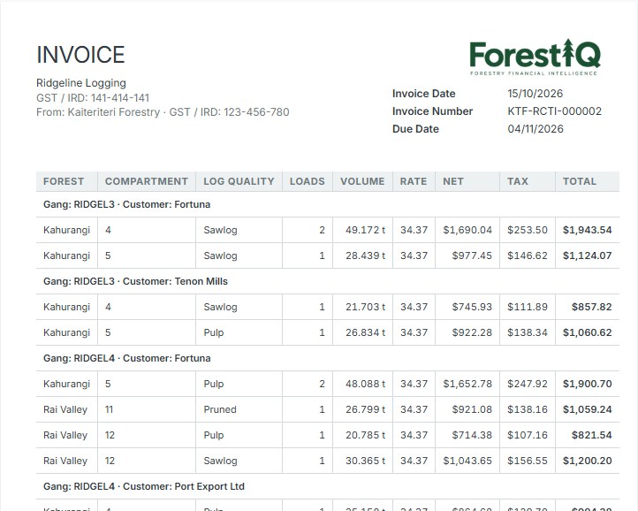638x511 pixels.
Task: Select the RIDGEL3 Customer: Tenon Mills group row
Action: pos(328,281)
